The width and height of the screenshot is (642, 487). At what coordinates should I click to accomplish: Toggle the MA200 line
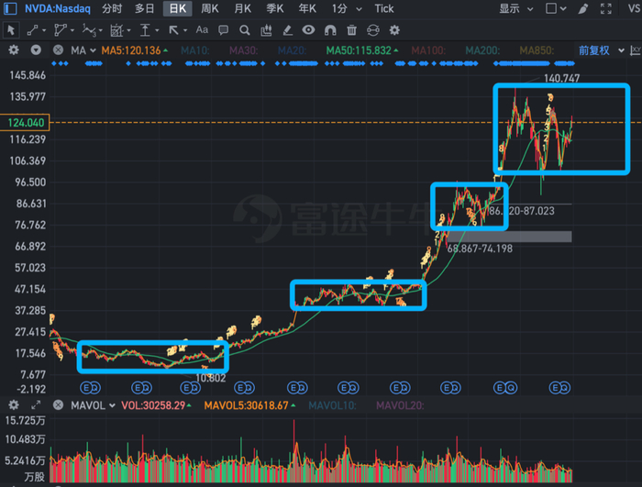[482, 50]
